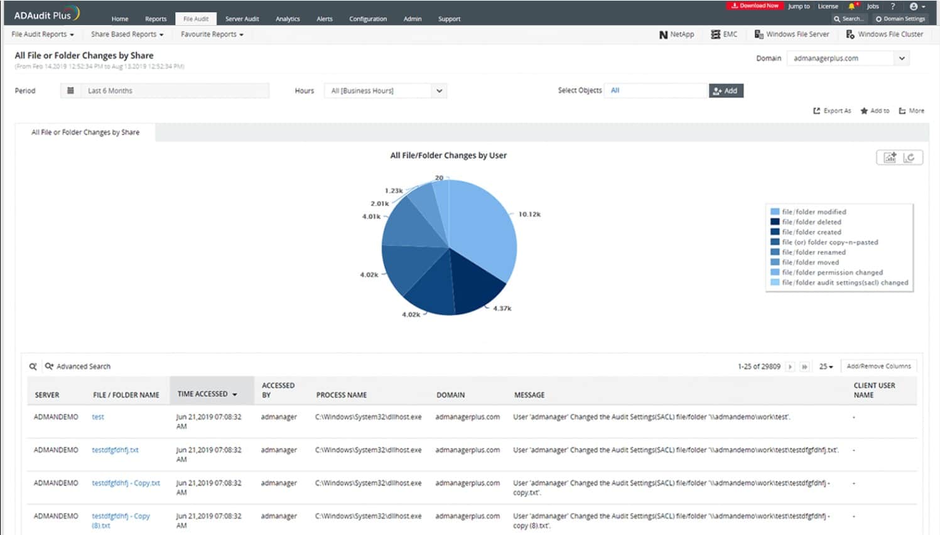This screenshot has width=940, height=535.
Task: Open the Configuration tab
Action: [368, 19]
